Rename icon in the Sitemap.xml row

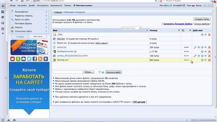206,60
